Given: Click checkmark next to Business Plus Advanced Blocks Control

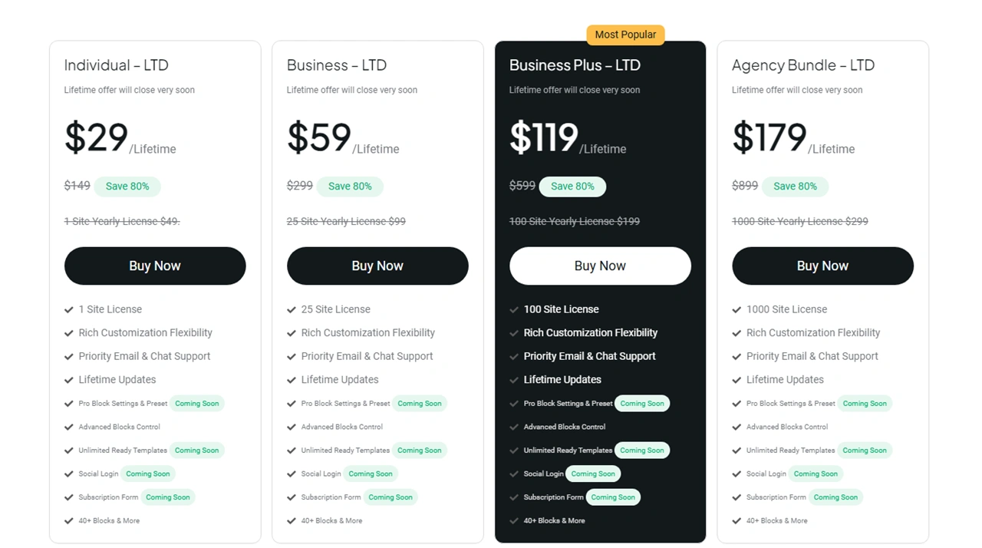Looking at the screenshot, I should [514, 427].
